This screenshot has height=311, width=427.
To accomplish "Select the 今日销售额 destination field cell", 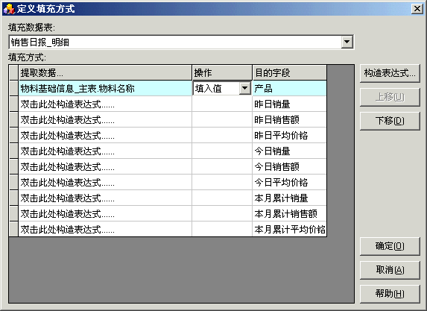I will click(289, 166).
